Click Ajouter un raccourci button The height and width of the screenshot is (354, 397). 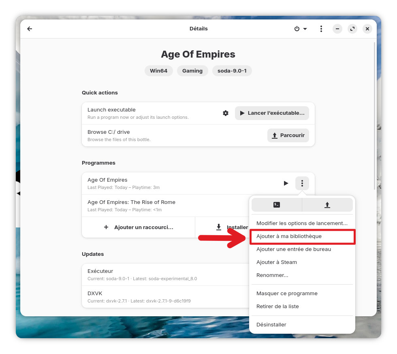pos(139,227)
